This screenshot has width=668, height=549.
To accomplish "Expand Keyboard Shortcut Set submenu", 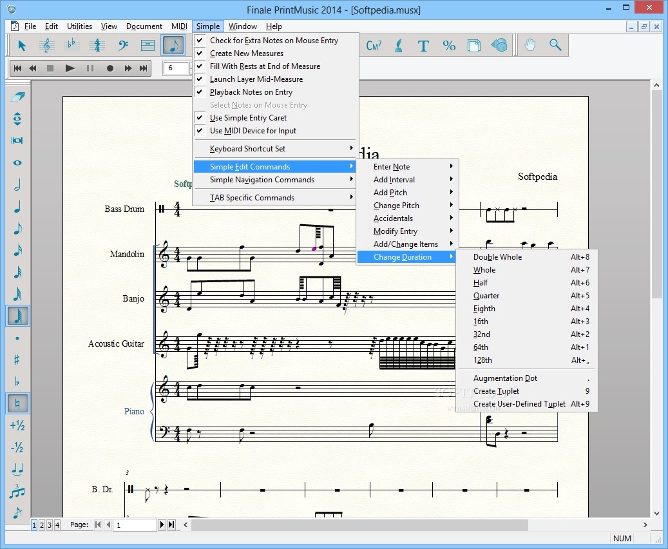I will click(275, 149).
